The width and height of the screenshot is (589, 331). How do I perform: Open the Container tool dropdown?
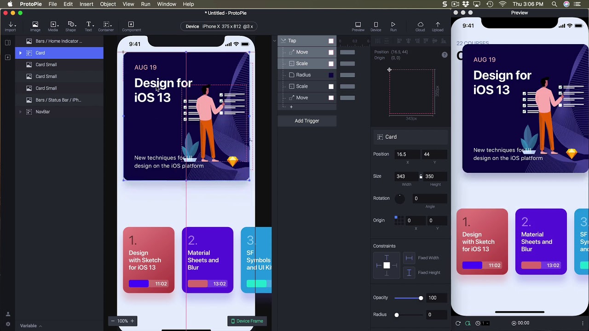point(106,27)
